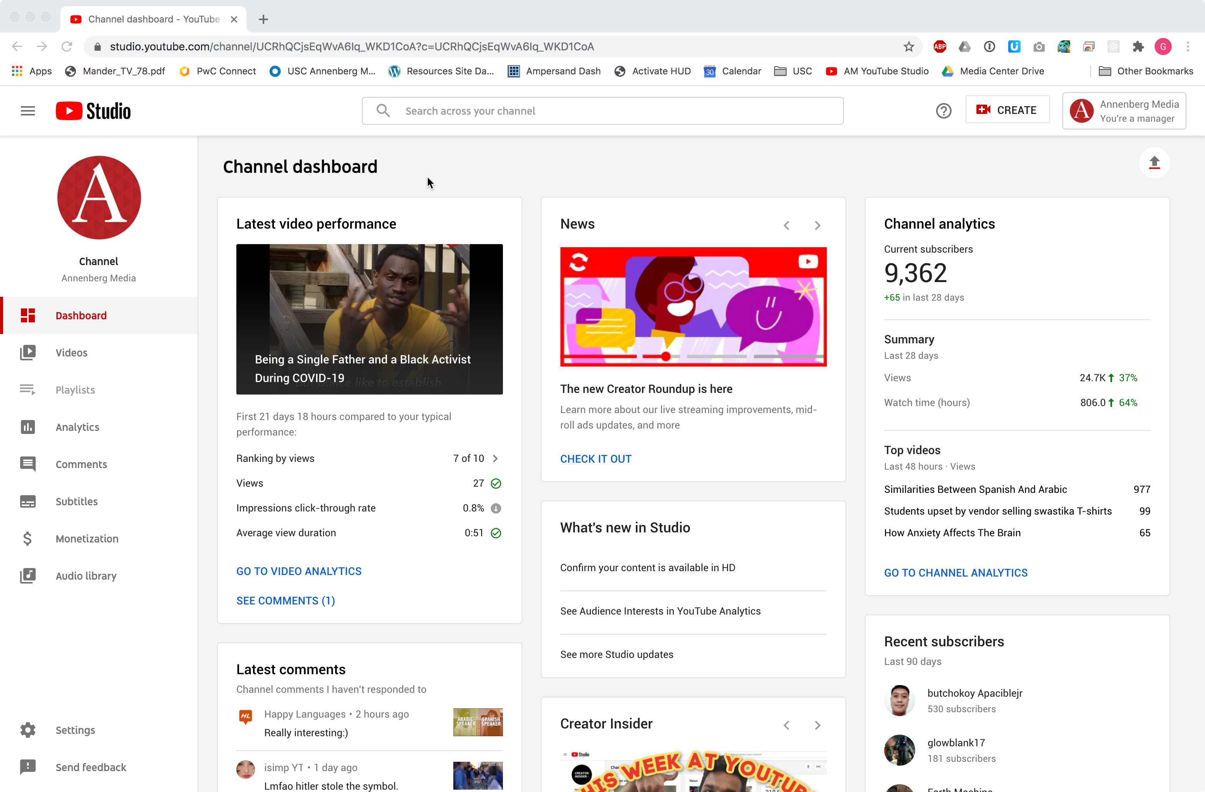Open the Videos section icon
Image resolution: width=1205 pixels, height=792 pixels.
pos(28,352)
